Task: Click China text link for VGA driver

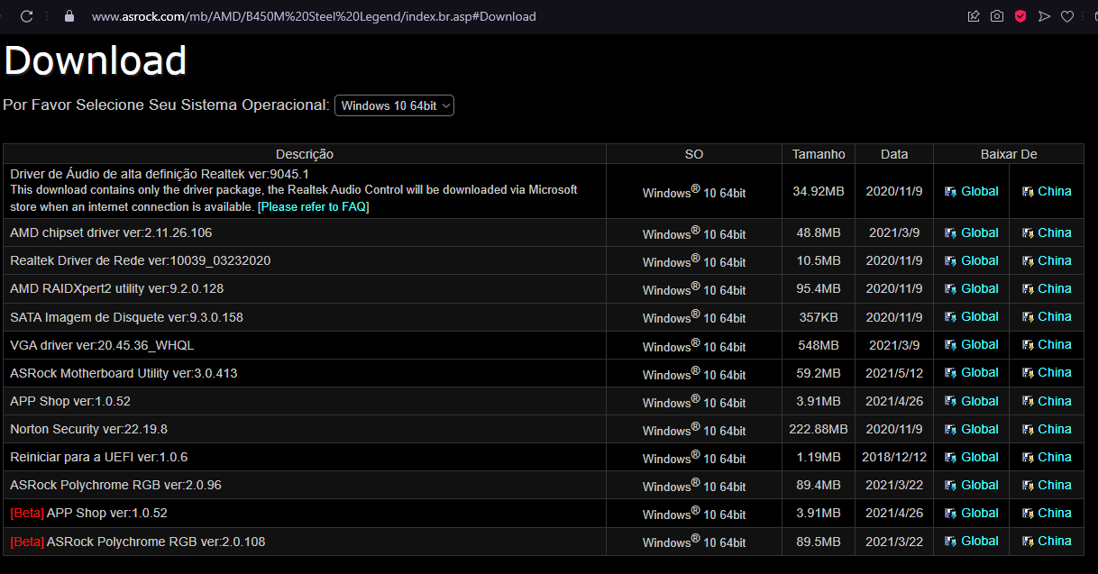Action: [x=1055, y=344]
